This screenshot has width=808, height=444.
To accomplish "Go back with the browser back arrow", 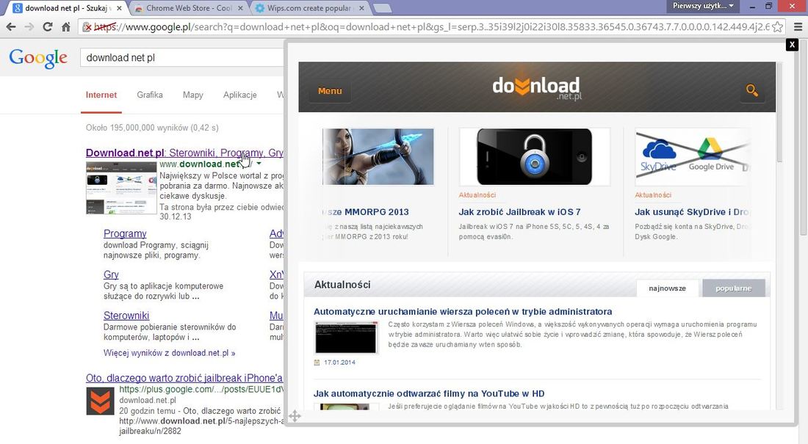I will coord(11,26).
